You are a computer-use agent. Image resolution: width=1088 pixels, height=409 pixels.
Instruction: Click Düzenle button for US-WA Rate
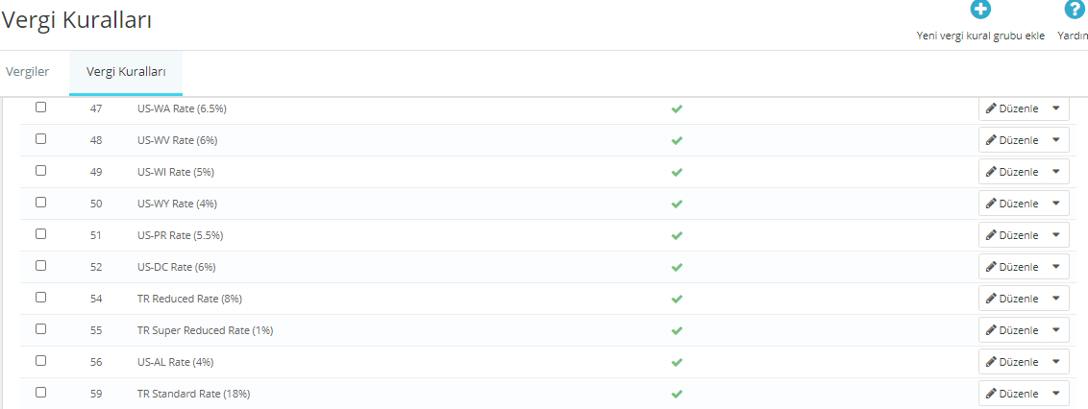point(1012,108)
